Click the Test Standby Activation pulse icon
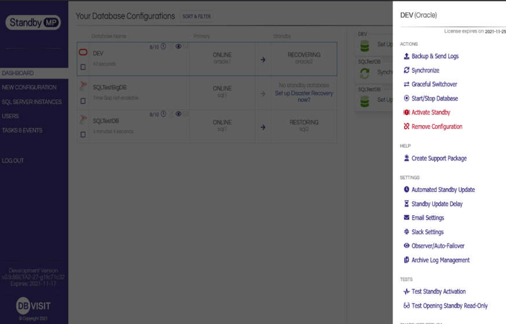This screenshot has width=506, height=324. tap(406, 292)
